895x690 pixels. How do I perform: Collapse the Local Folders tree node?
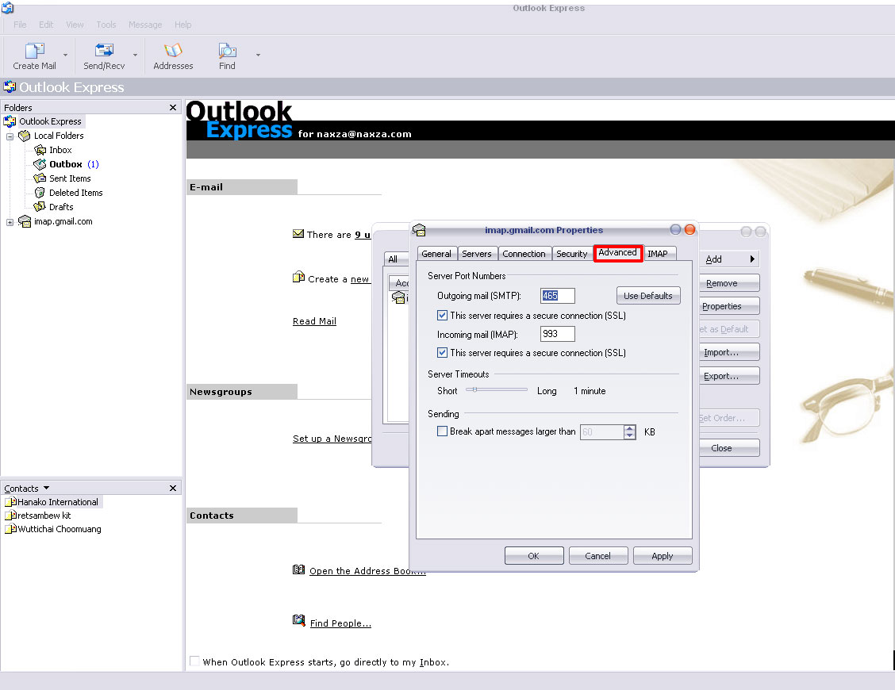[10, 136]
